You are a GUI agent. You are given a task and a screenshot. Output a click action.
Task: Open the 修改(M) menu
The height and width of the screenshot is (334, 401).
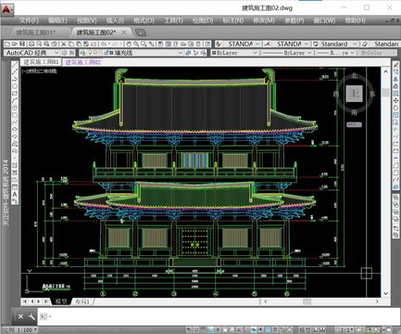pyautogui.click(x=264, y=20)
